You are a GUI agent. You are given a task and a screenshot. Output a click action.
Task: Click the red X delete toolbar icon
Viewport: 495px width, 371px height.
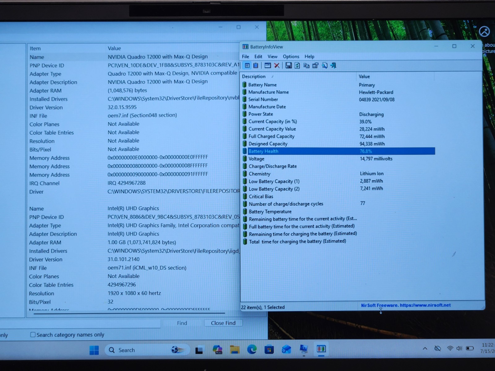click(277, 66)
